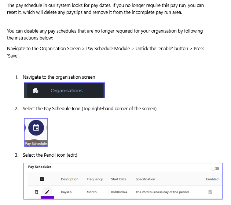Click the Description column header

(70, 179)
